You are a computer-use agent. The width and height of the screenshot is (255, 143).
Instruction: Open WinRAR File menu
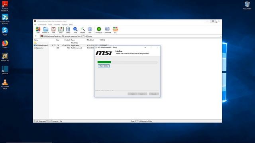click(x=35, y=25)
